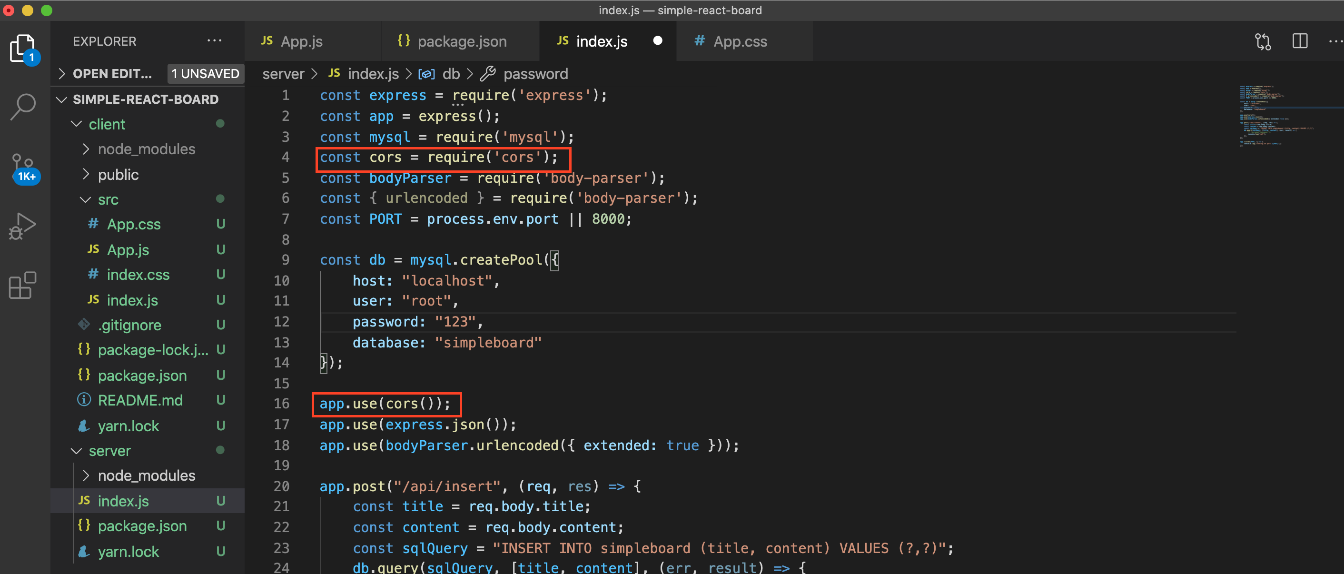
Task: Collapse the src folder
Action: (x=108, y=199)
